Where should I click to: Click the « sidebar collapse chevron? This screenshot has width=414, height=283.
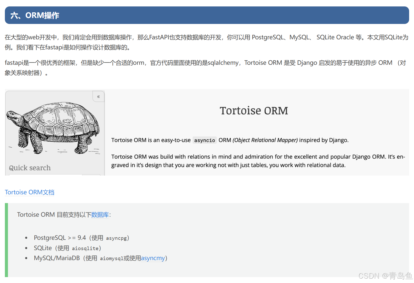coord(98,96)
